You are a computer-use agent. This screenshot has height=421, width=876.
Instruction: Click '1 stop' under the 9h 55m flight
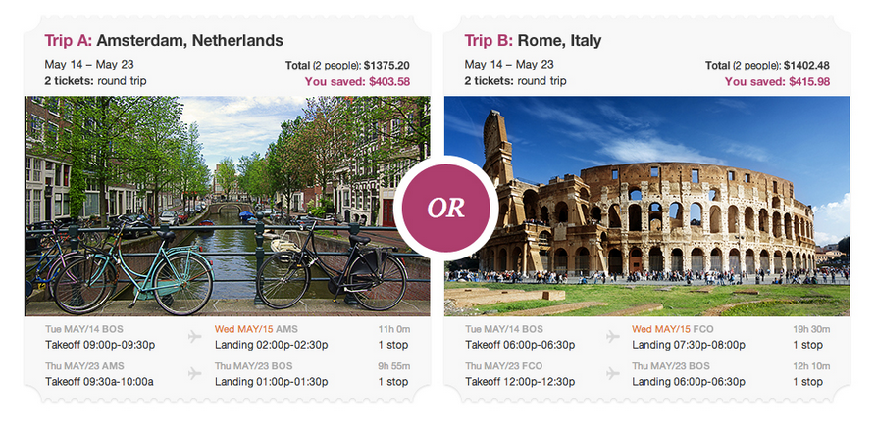[x=394, y=381]
